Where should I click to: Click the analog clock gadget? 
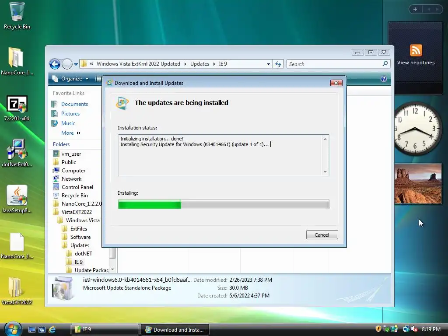[416, 128]
